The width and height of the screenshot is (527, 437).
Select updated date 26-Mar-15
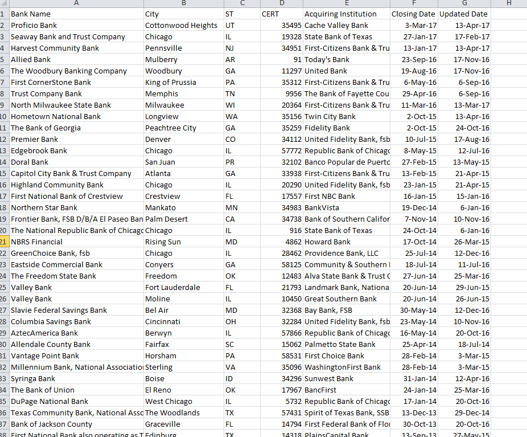(x=464, y=242)
